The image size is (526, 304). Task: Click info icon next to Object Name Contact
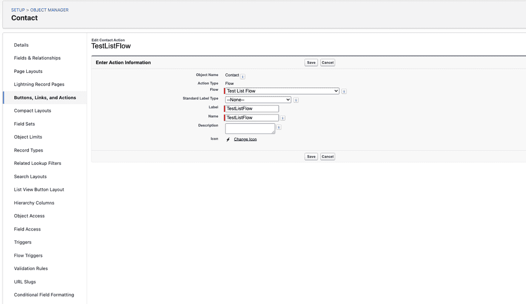coord(243,77)
